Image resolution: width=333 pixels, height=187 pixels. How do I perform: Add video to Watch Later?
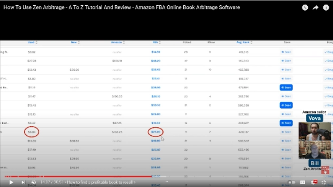coord(305,8)
